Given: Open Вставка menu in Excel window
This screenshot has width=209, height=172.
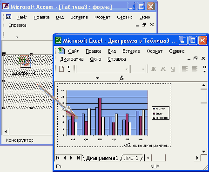Looking at the screenshot, I should (x=131, y=51).
